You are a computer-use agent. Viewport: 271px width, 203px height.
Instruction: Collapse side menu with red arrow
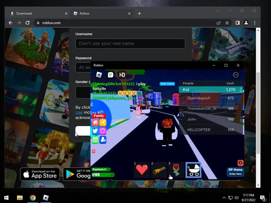click(93, 151)
